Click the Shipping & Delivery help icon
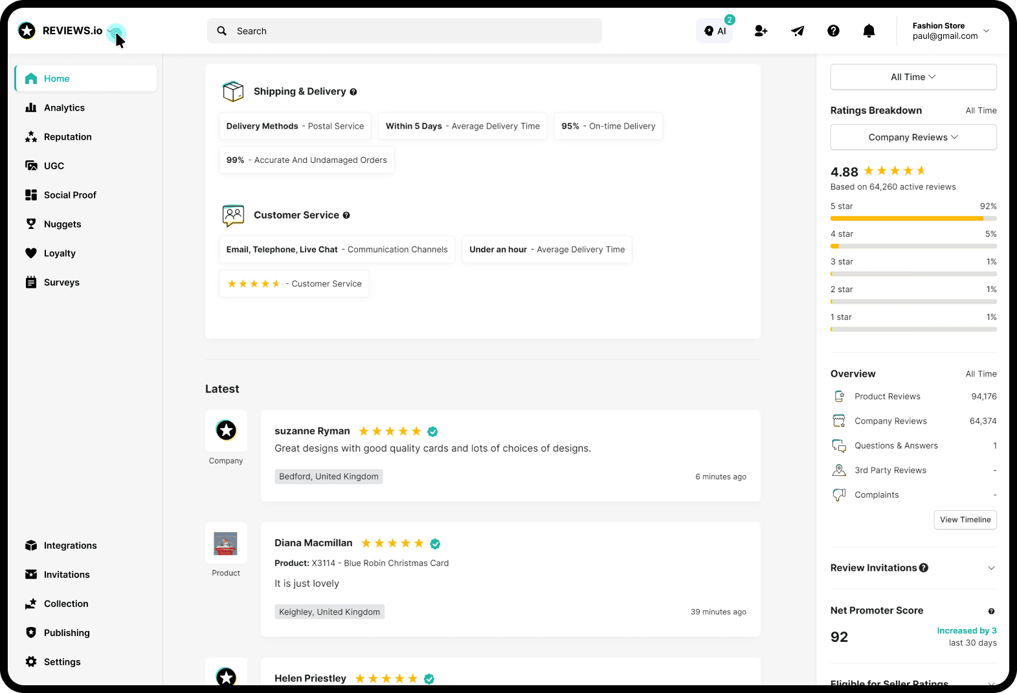Screen dimensions: 1017x693 click(353, 92)
